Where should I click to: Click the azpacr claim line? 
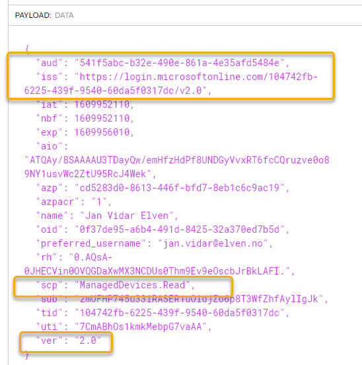coord(74,202)
